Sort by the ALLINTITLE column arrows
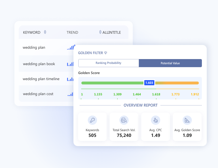 click(x=101, y=32)
